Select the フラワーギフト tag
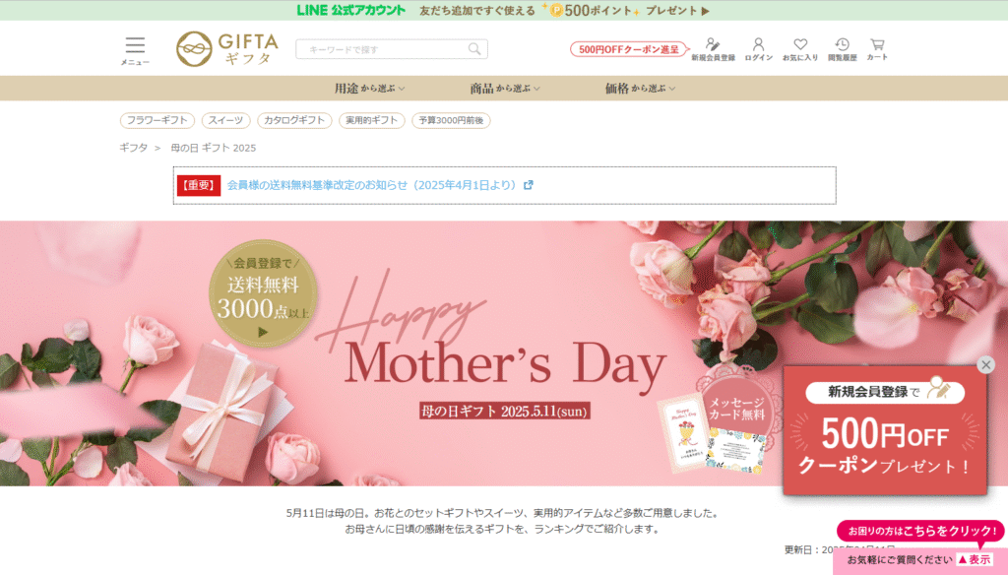The height and width of the screenshot is (575, 1008). point(157,120)
